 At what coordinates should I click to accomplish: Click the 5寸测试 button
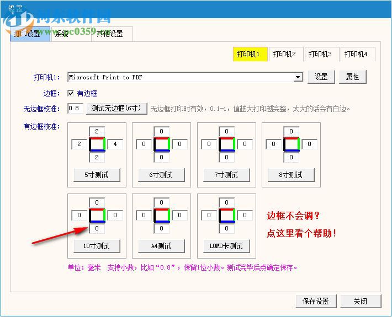97,175
